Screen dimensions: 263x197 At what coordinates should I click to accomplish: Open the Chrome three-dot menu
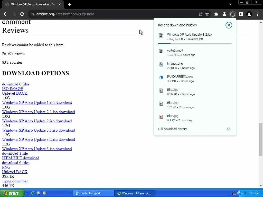pyautogui.click(x=257, y=14)
